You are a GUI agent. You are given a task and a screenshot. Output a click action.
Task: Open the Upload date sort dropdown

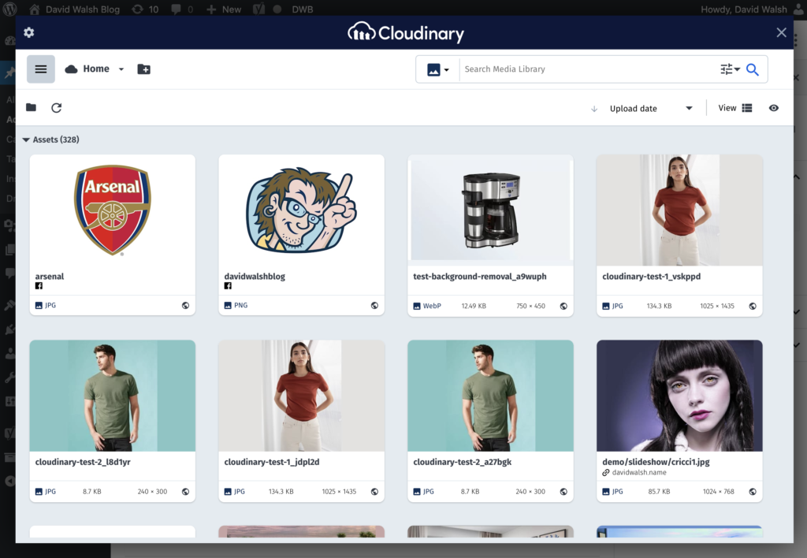[651, 109]
